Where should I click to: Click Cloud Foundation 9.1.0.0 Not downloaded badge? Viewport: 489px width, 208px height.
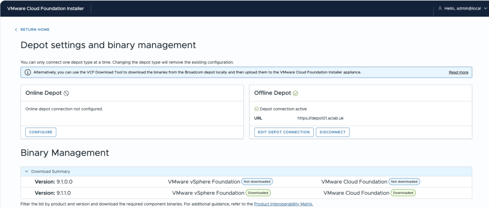(x=404, y=181)
